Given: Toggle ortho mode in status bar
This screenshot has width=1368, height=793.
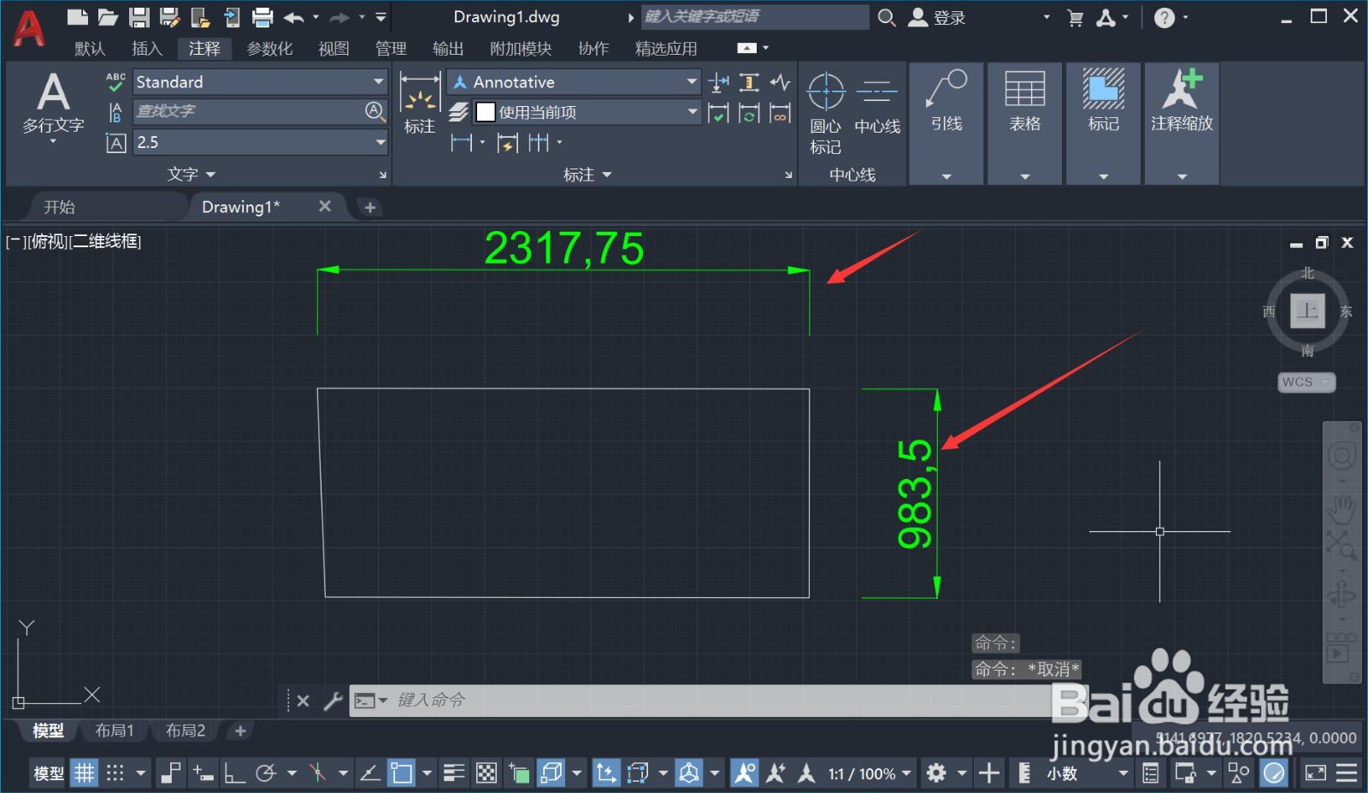Looking at the screenshot, I should point(234,773).
